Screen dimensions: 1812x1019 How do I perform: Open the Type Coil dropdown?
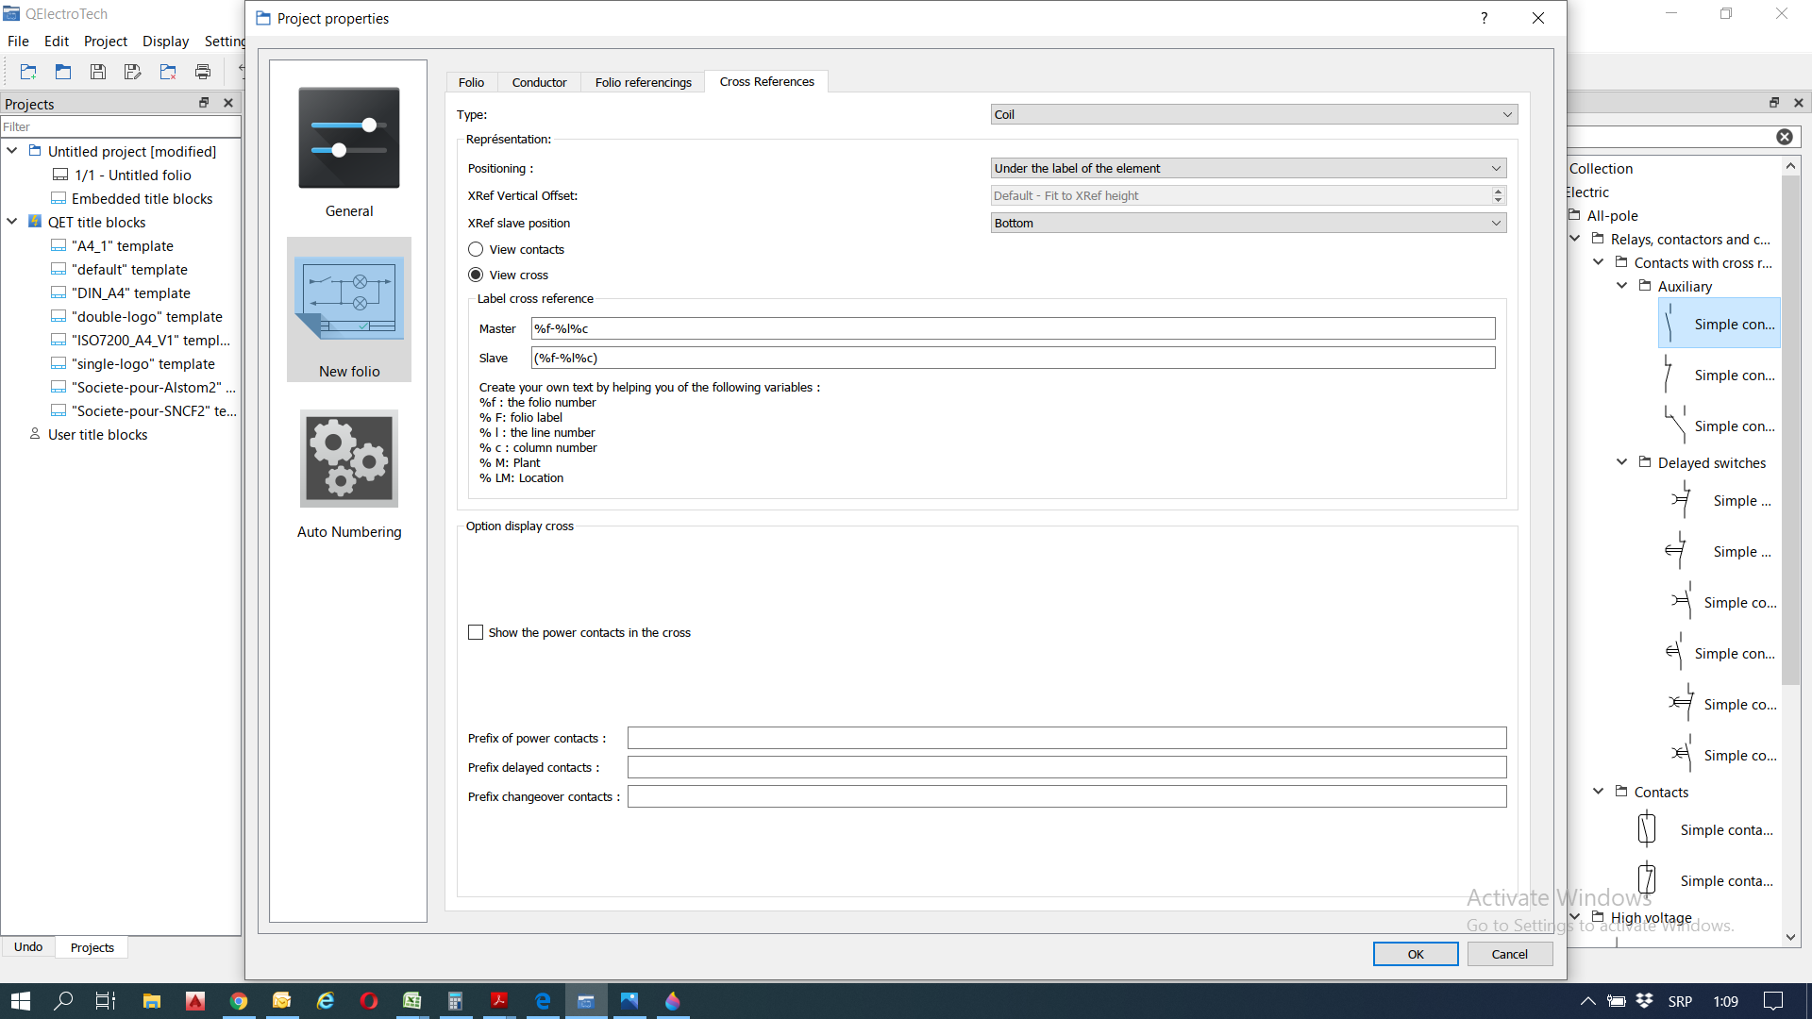[1253, 114]
